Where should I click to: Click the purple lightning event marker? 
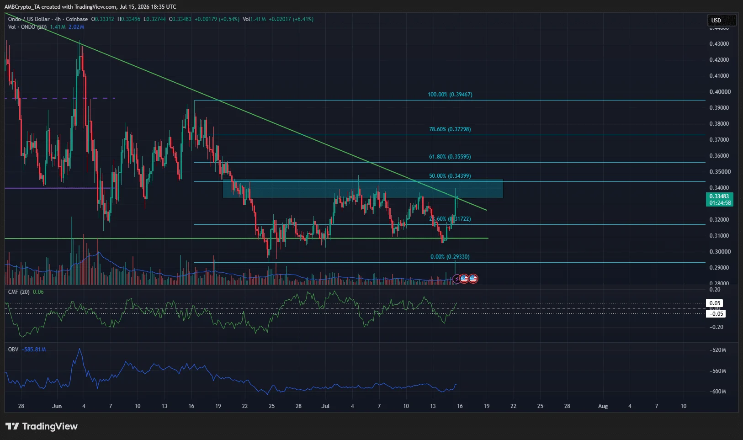tap(456, 278)
